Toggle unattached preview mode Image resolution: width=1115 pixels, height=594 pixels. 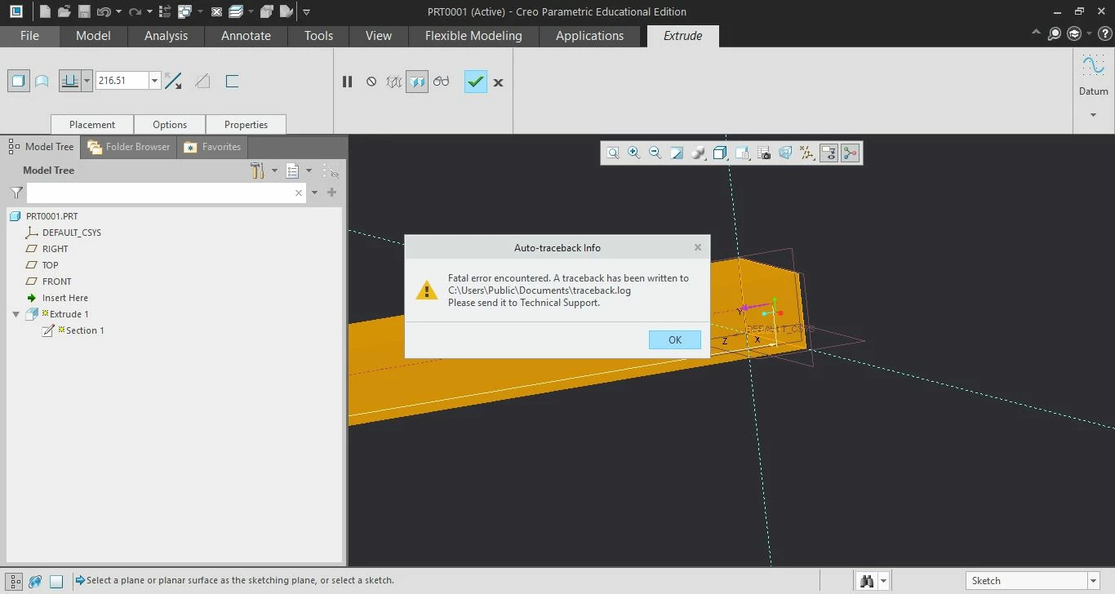coord(394,82)
